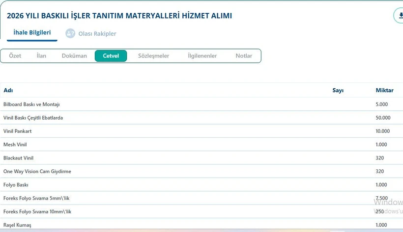Click the Sayı column header
Image resolution: width=403 pixels, height=232 pixels.
pos(338,90)
